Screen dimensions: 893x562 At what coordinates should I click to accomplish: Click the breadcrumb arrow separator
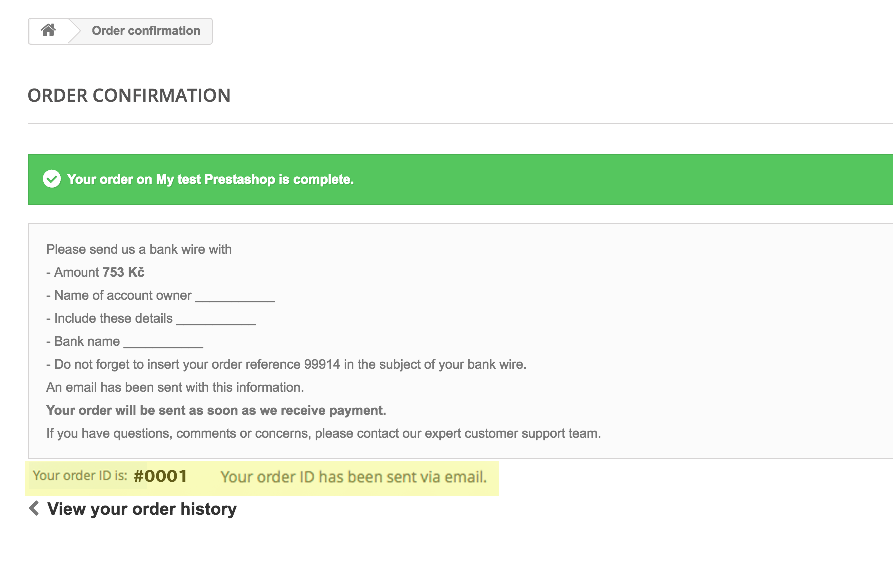[x=74, y=31]
